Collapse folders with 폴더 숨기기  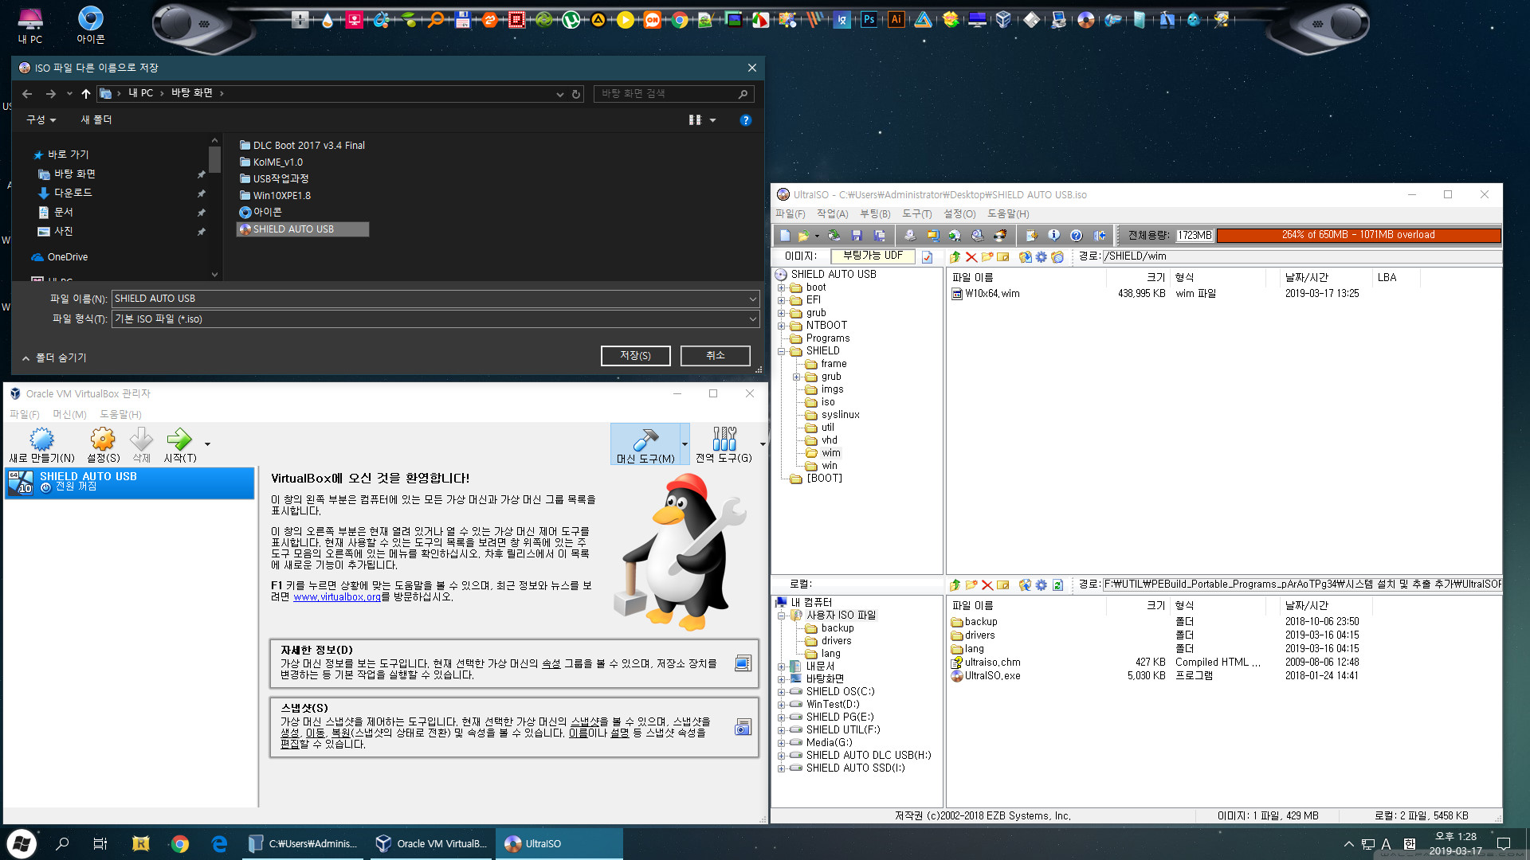tap(54, 358)
